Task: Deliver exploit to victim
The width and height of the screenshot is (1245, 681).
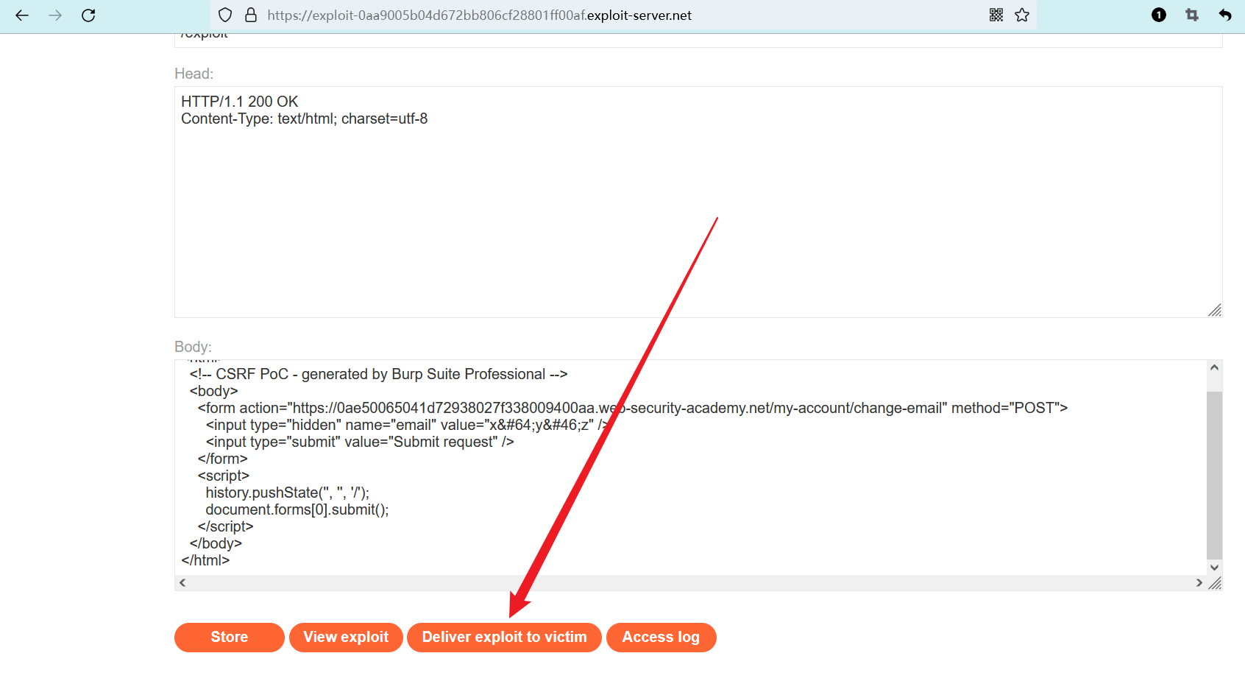Action: pyautogui.click(x=505, y=637)
